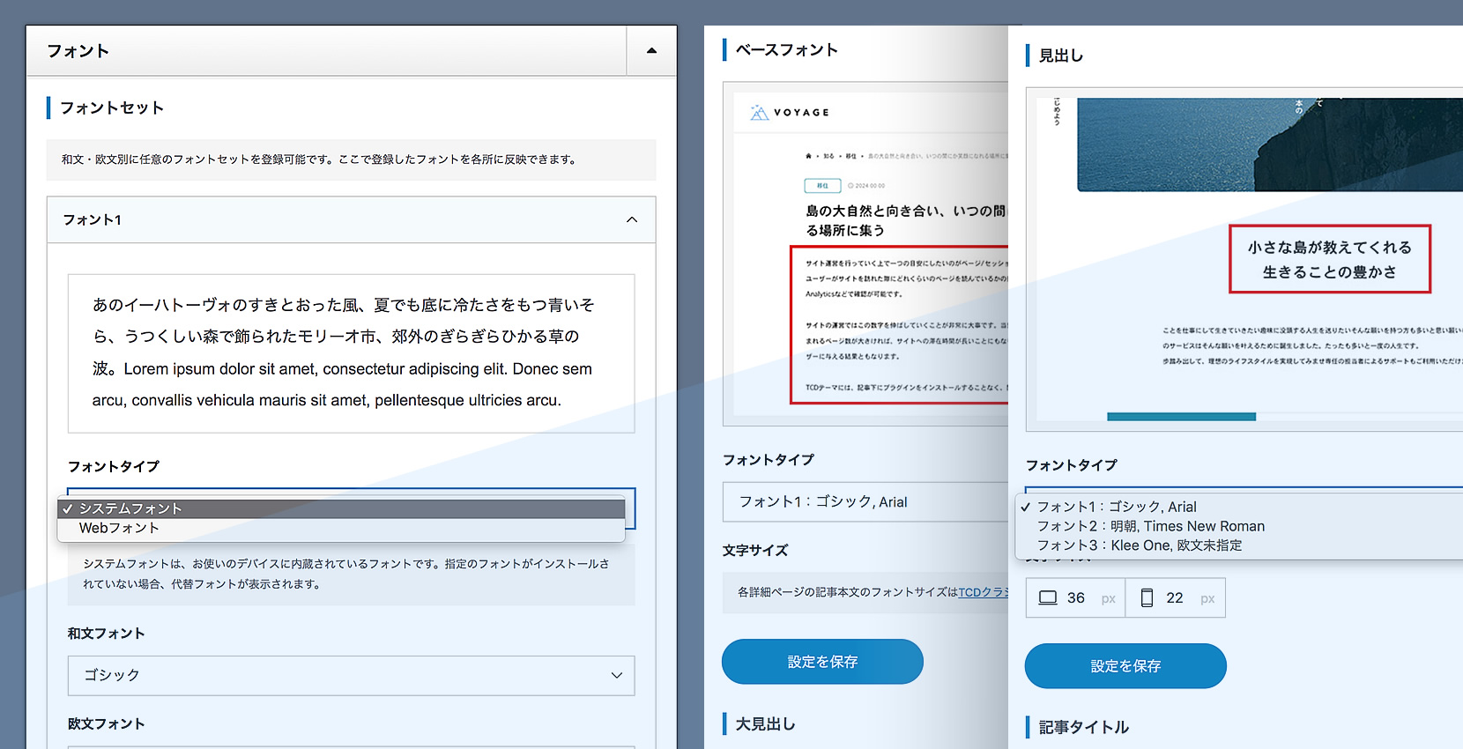Save settings in the ベースフォント section

click(821, 662)
